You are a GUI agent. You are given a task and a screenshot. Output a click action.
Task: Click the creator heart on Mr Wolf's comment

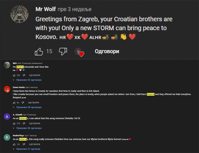click(79, 52)
